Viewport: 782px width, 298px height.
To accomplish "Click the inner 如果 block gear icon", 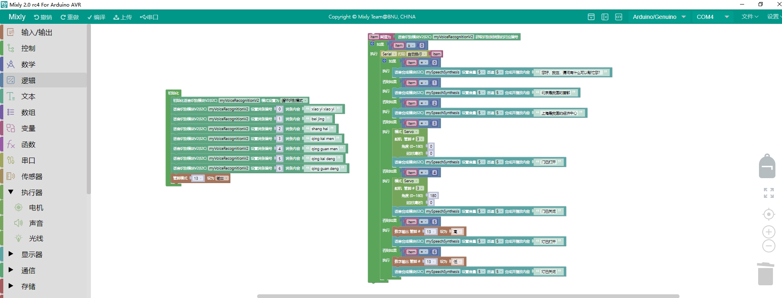I will (x=385, y=61).
